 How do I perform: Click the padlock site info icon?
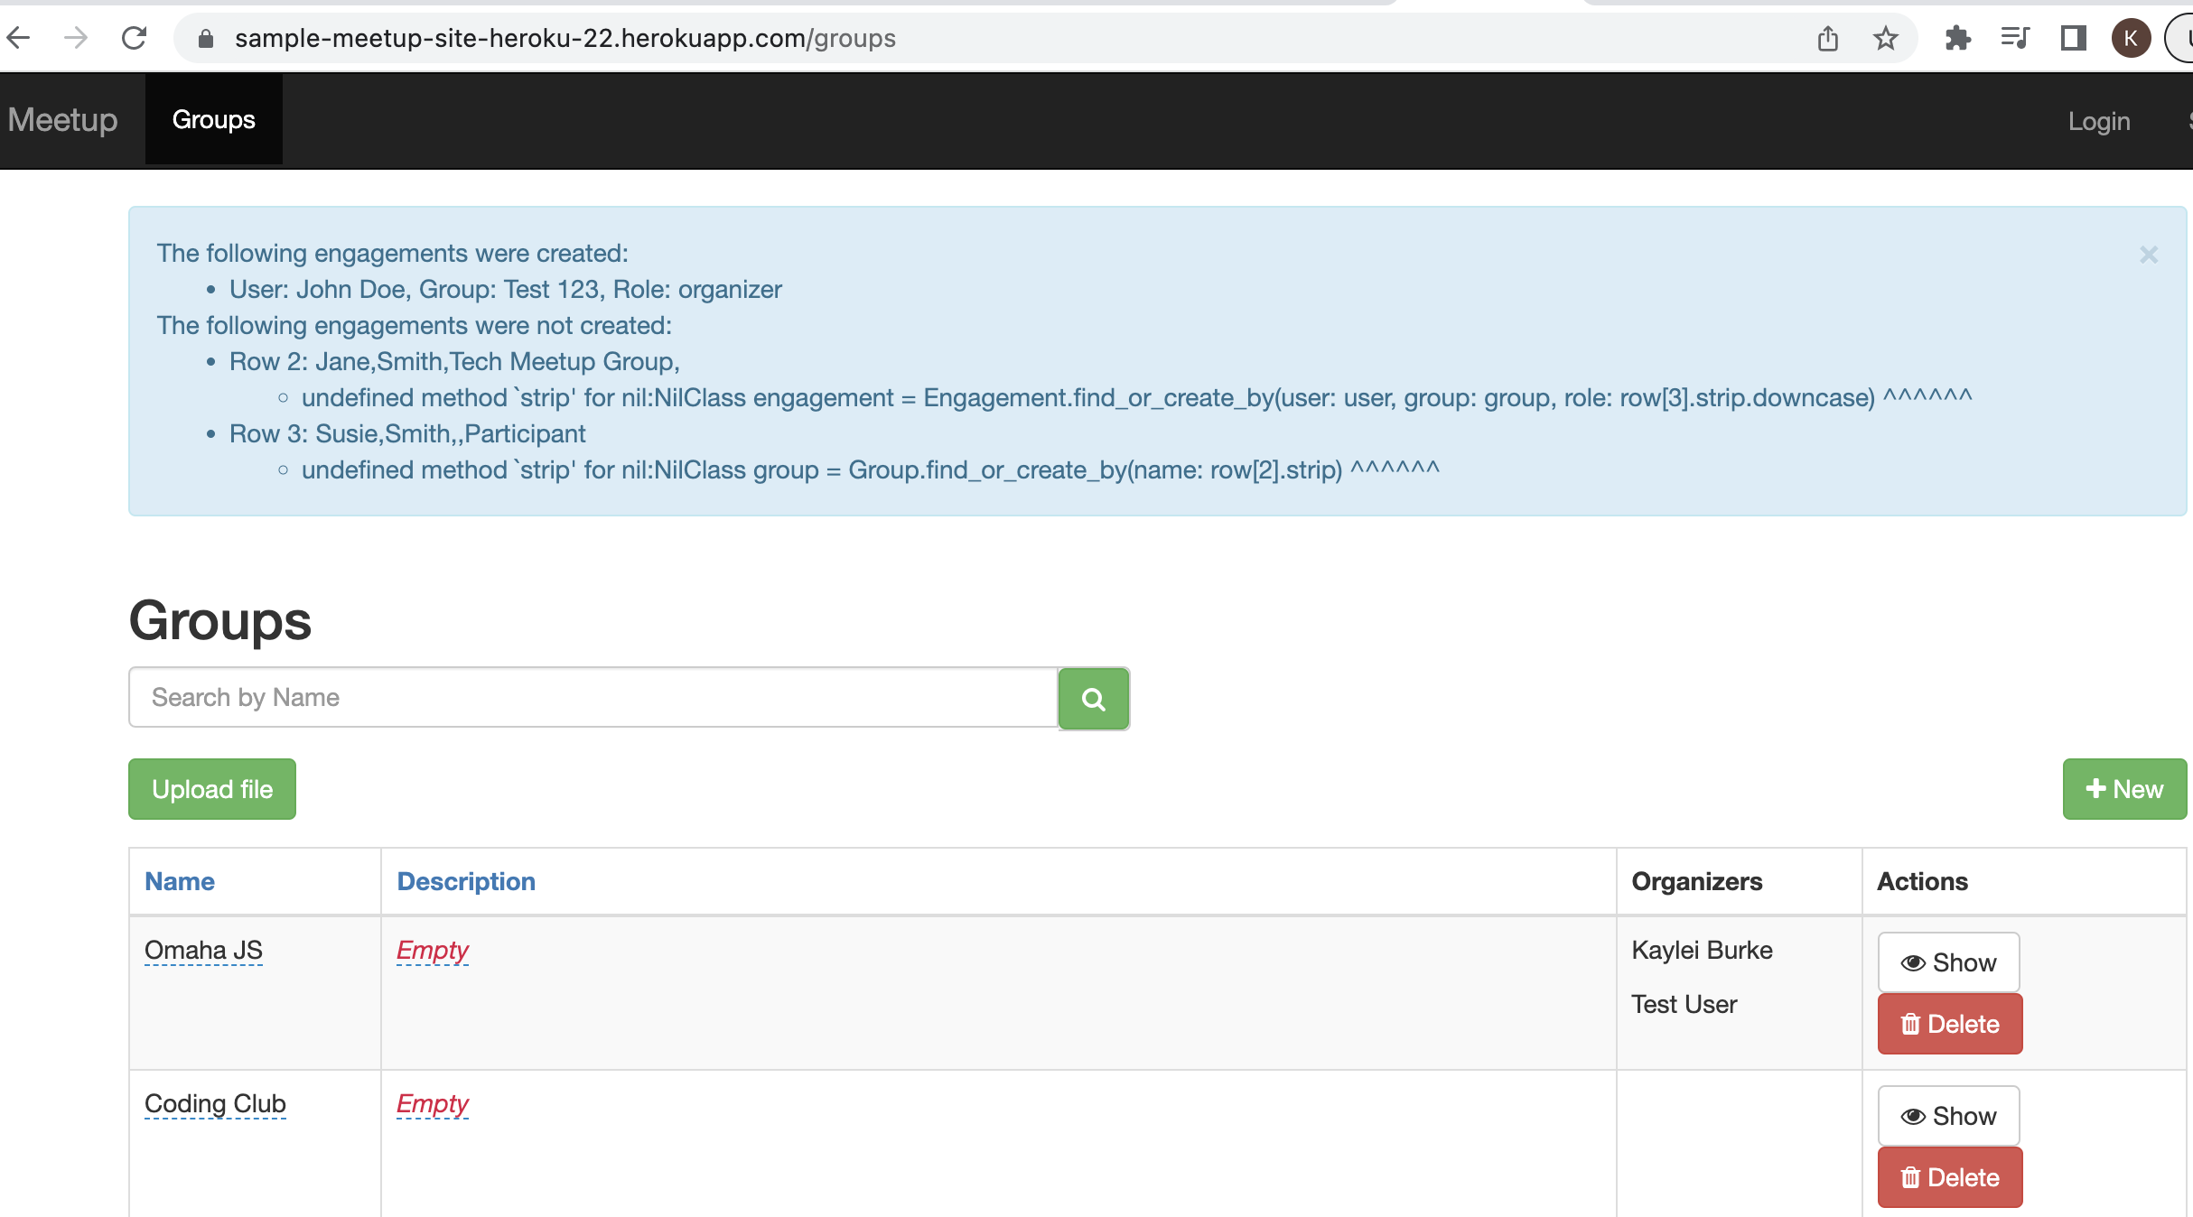(206, 38)
